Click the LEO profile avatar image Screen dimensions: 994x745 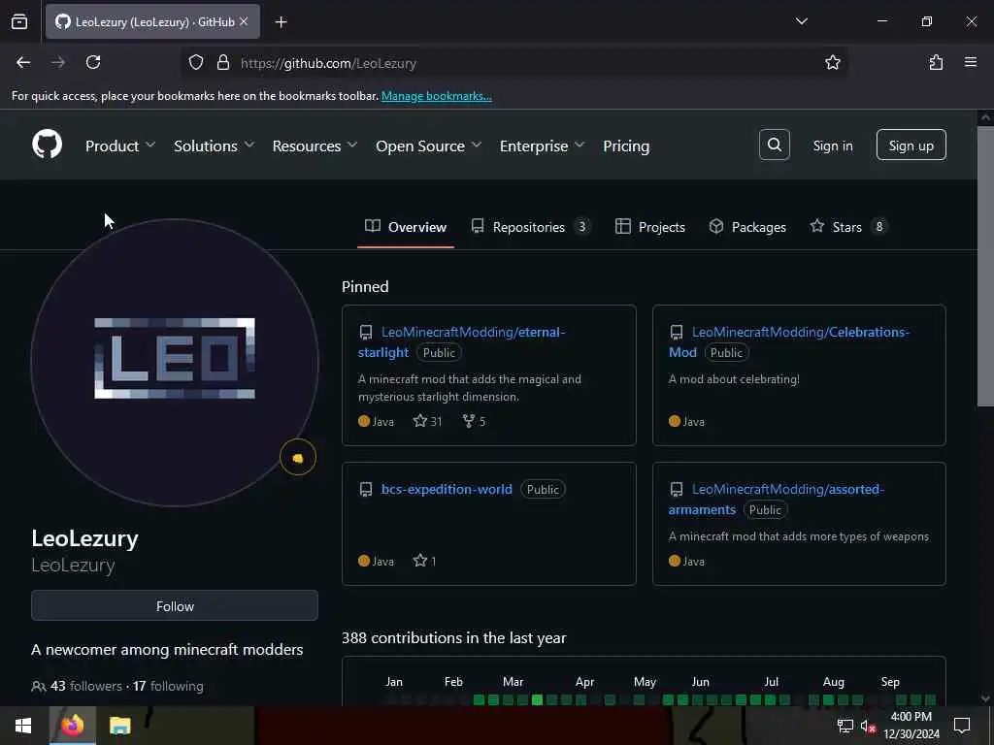click(x=175, y=362)
